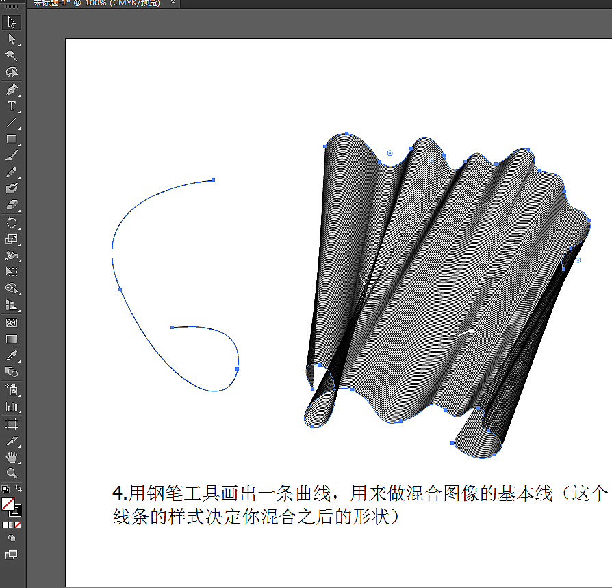This screenshot has width=612, height=588.
Task: Swap fill and stroke colors
Action: (x=18, y=489)
